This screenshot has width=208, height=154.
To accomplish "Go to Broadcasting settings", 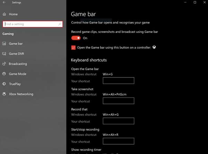I will click(18, 64).
